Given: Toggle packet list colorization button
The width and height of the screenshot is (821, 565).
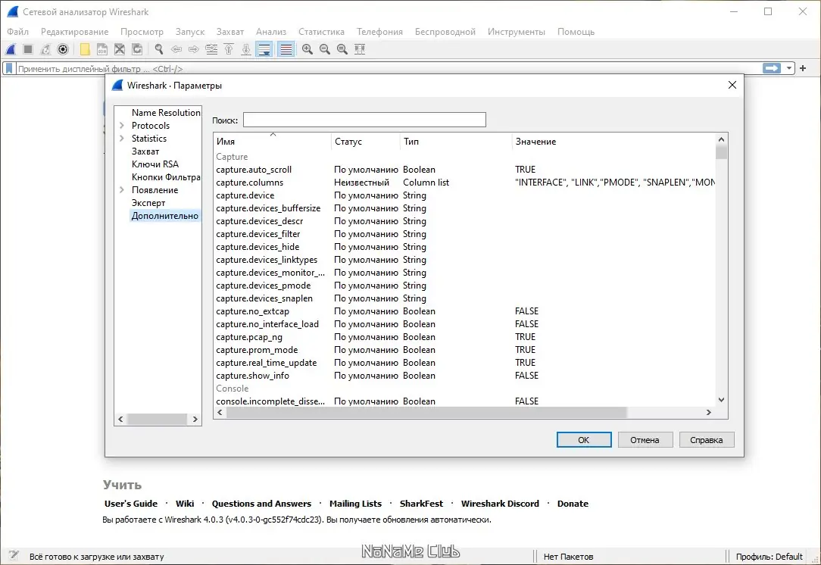Looking at the screenshot, I should (286, 49).
